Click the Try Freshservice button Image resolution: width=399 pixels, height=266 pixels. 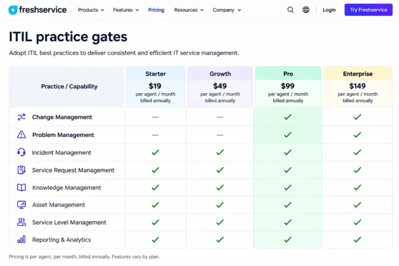click(369, 10)
